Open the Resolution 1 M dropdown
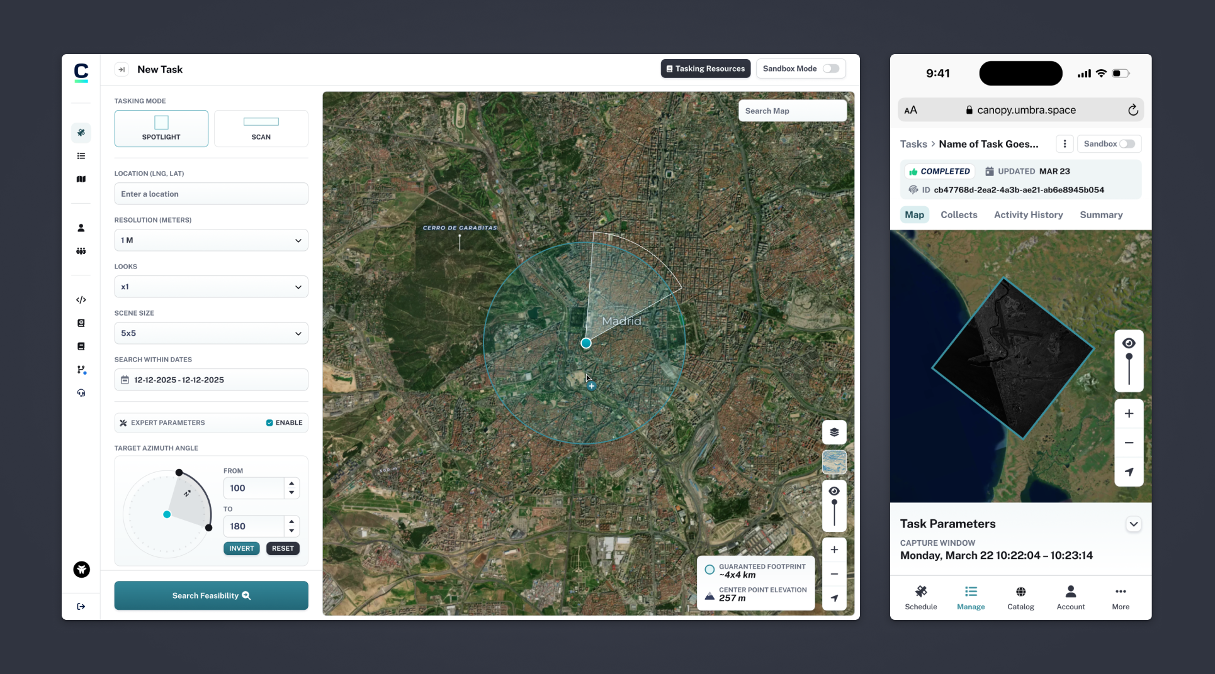Screen dimensions: 1215x674 (211, 240)
